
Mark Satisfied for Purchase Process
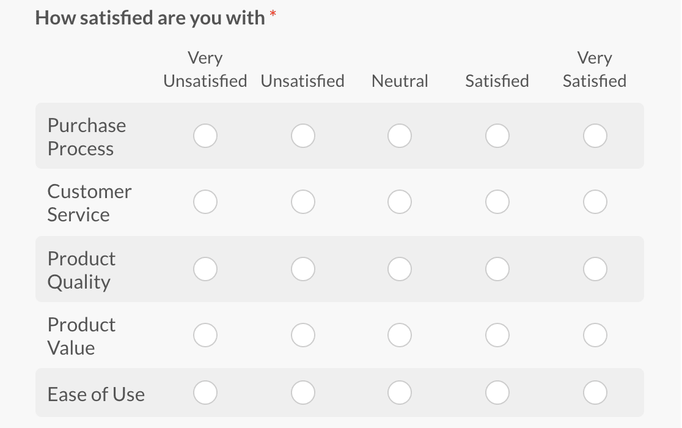(x=497, y=136)
